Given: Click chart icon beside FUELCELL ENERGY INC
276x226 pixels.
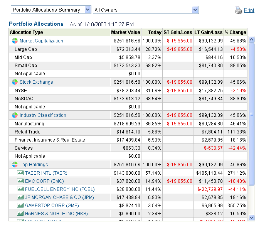Looking at the screenshot, I should coord(20,189).
